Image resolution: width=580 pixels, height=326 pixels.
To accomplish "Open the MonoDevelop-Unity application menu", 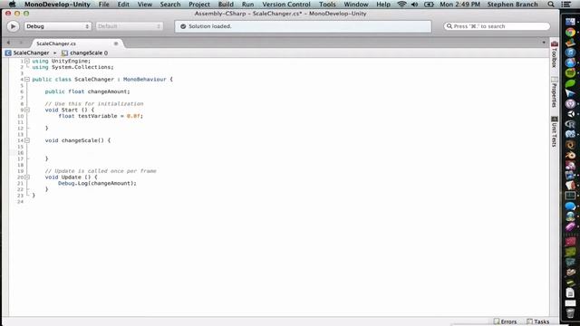I will 57,5.
